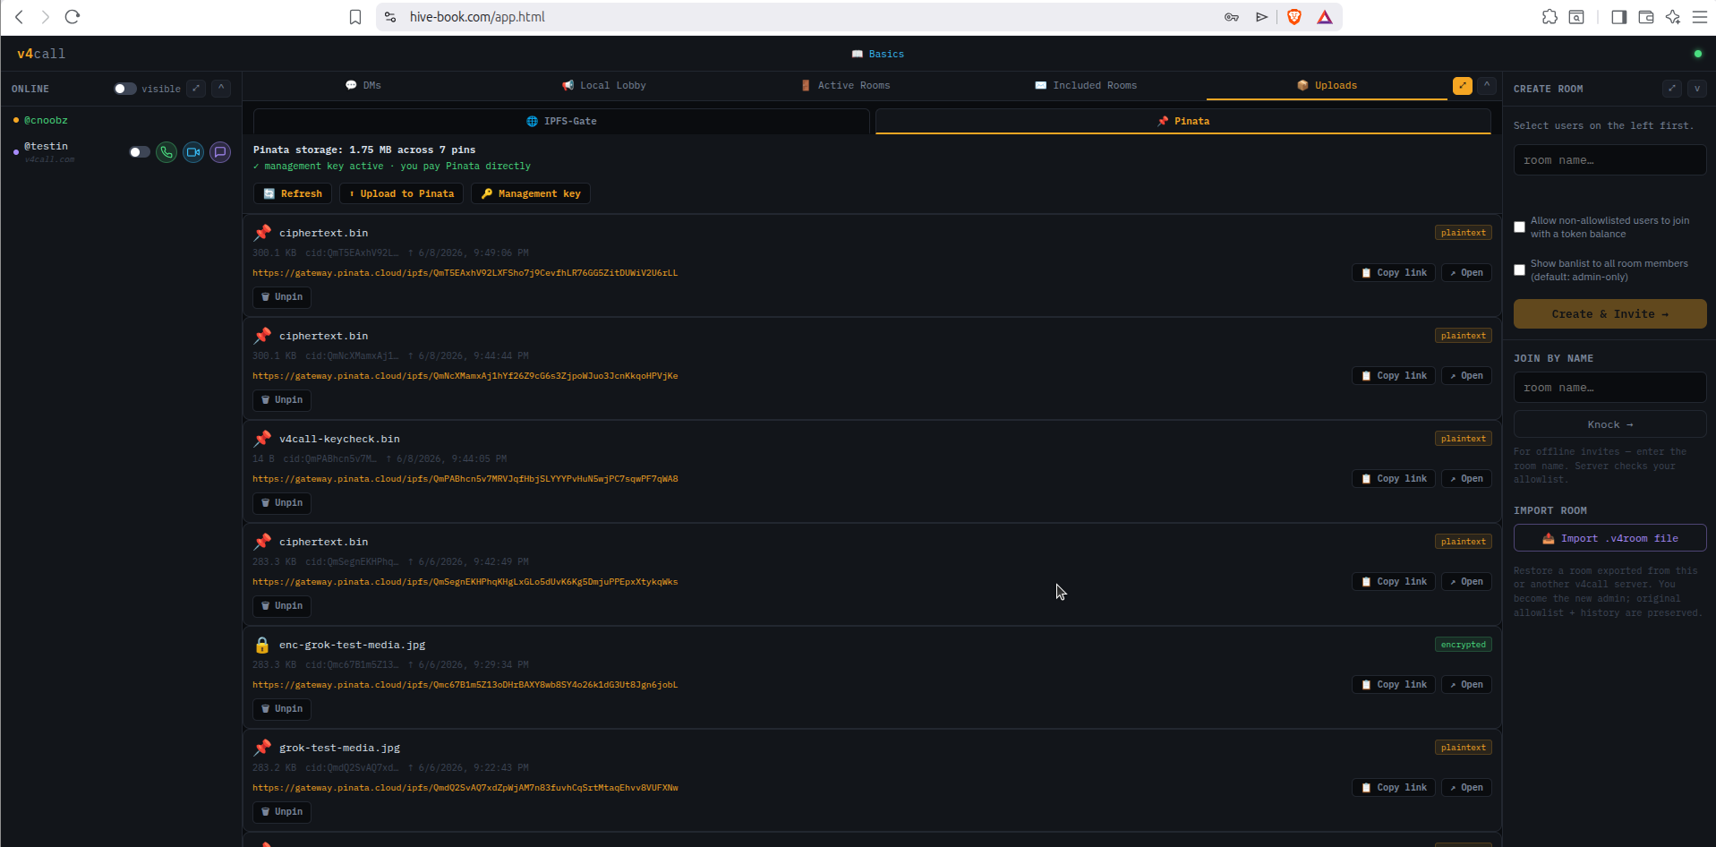
Task: Open the Management key dialog
Action: (x=531, y=193)
